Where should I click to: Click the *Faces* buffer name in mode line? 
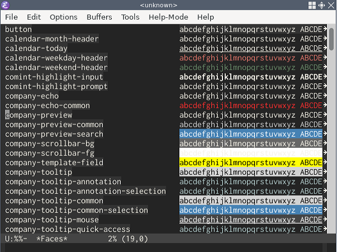pyautogui.click(x=52, y=239)
